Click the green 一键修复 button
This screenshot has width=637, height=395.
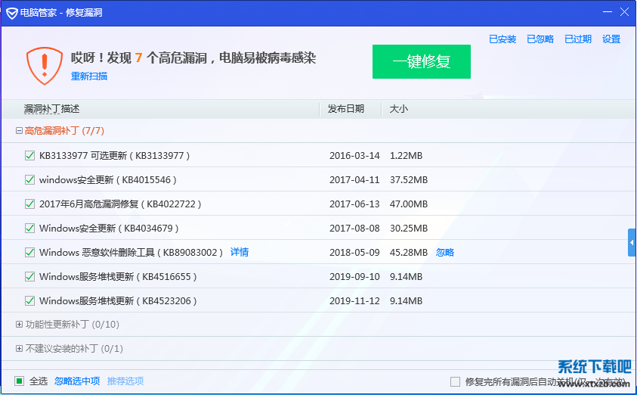[x=422, y=61]
